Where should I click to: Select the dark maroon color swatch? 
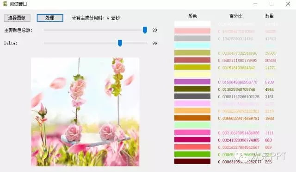coord(192,161)
